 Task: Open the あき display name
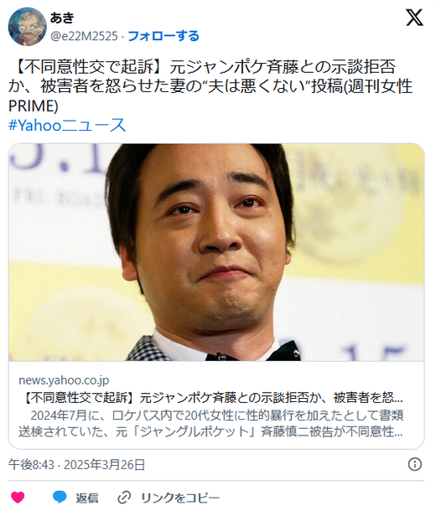pos(62,18)
